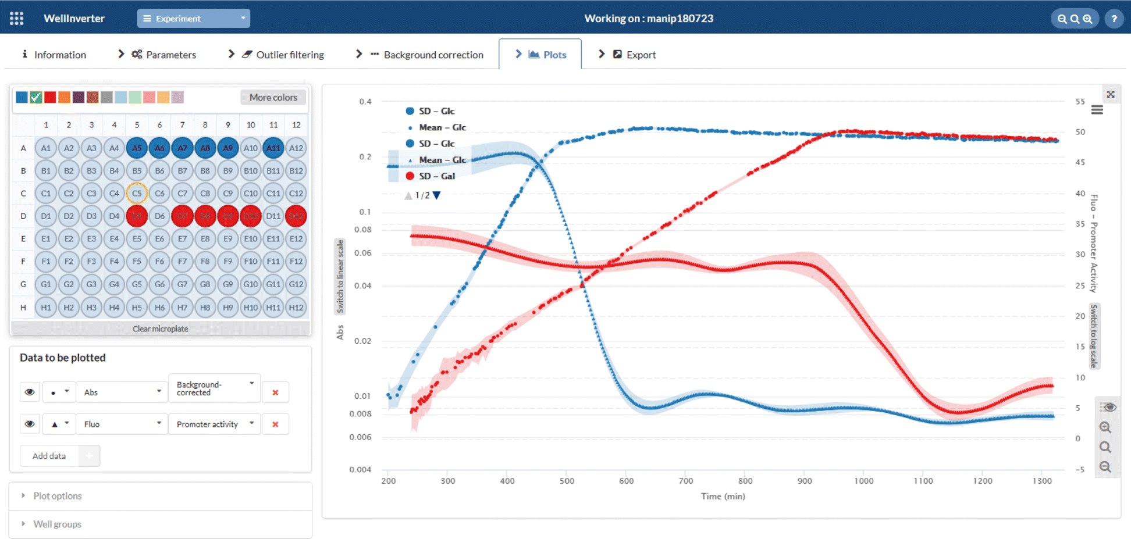Select microplate row D header

click(23, 216)
